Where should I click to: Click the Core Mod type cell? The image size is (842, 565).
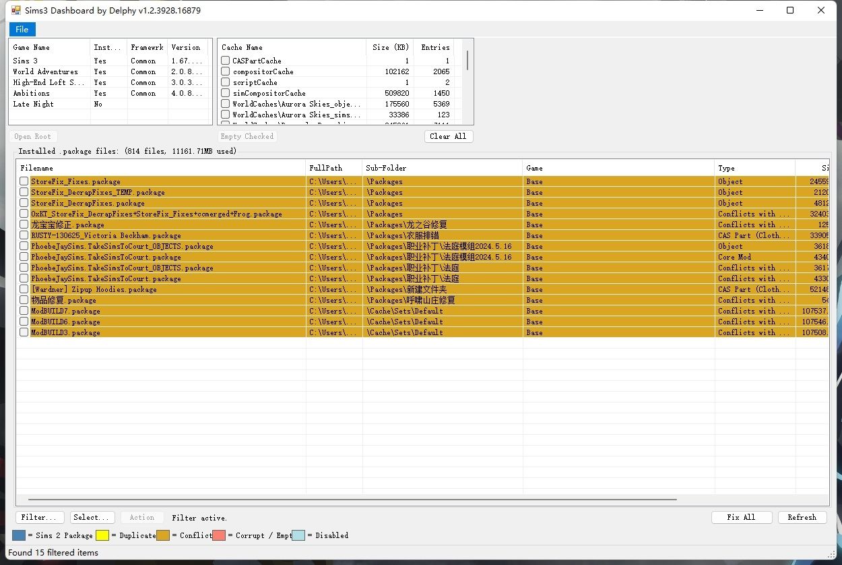(x=755, y=257)
